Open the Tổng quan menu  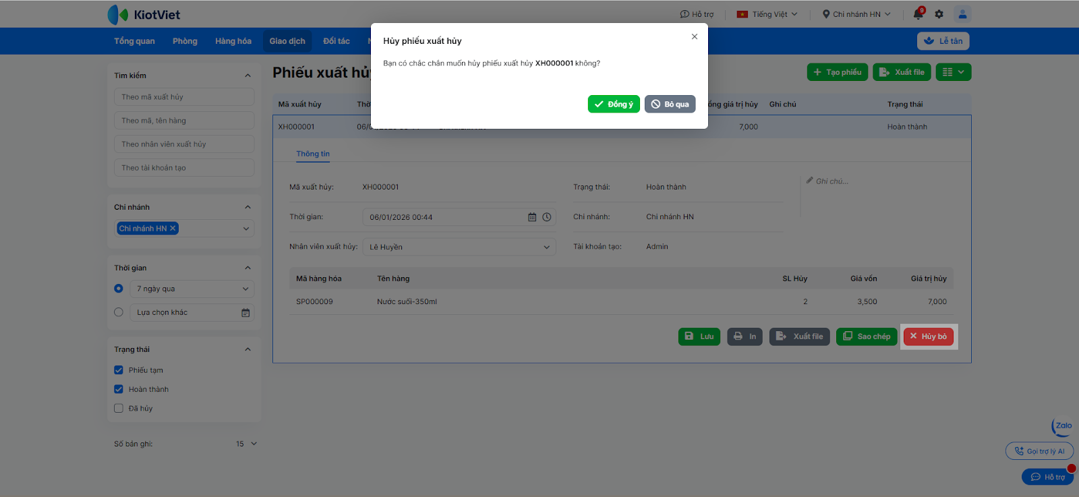tap(134, 41)
